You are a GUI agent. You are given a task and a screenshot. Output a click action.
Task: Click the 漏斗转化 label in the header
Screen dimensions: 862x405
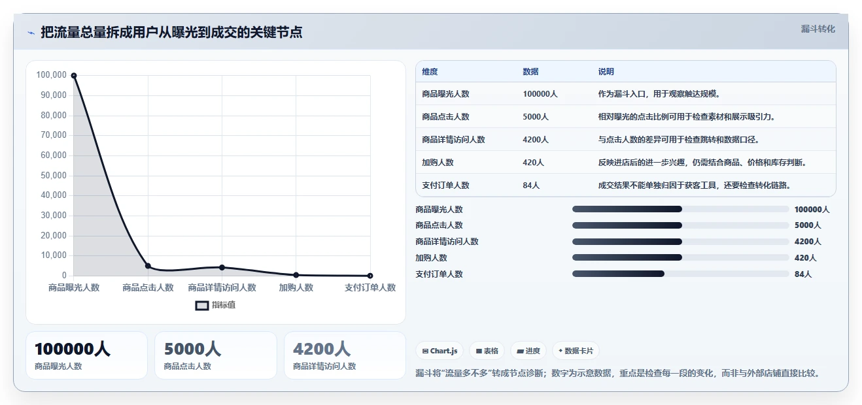coord(818,29)
